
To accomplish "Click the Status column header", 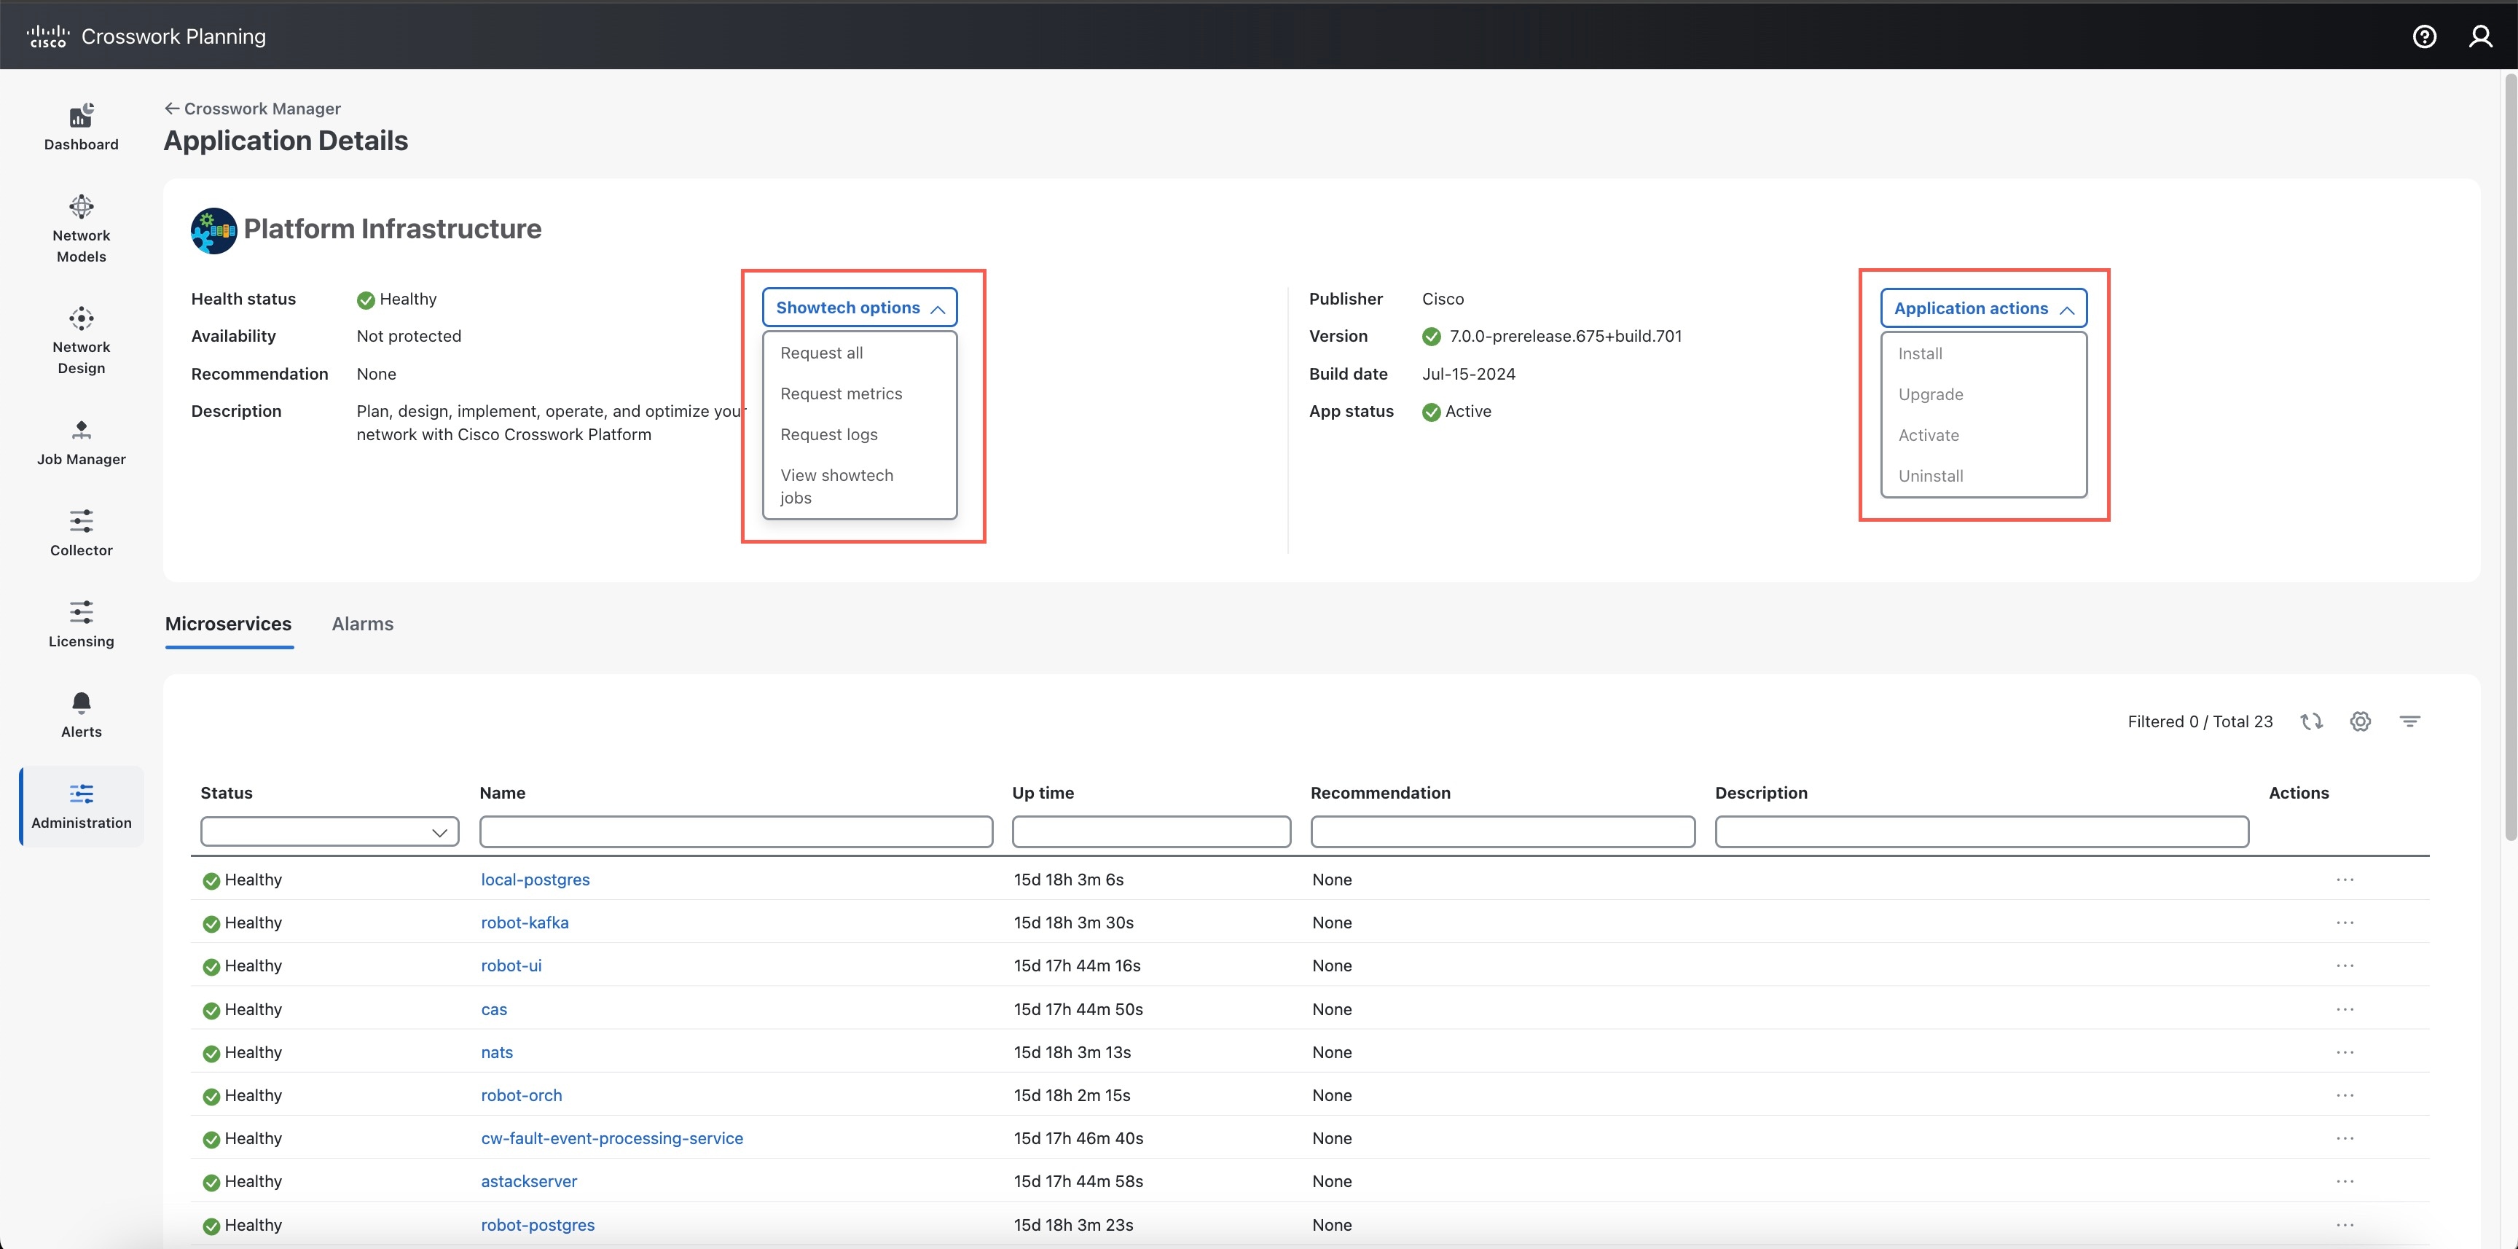I will click(227, 793).
